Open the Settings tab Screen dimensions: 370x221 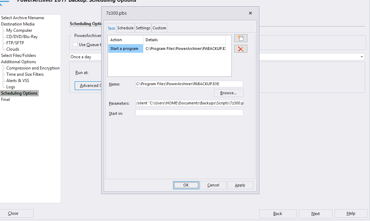tap(143, 28)
